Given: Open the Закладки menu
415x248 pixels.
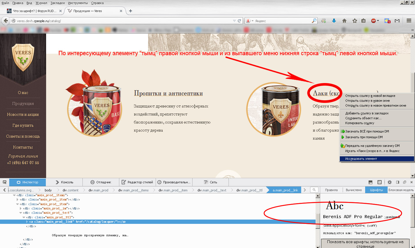Looking at the screenshot, I should [x=58, y=3].
